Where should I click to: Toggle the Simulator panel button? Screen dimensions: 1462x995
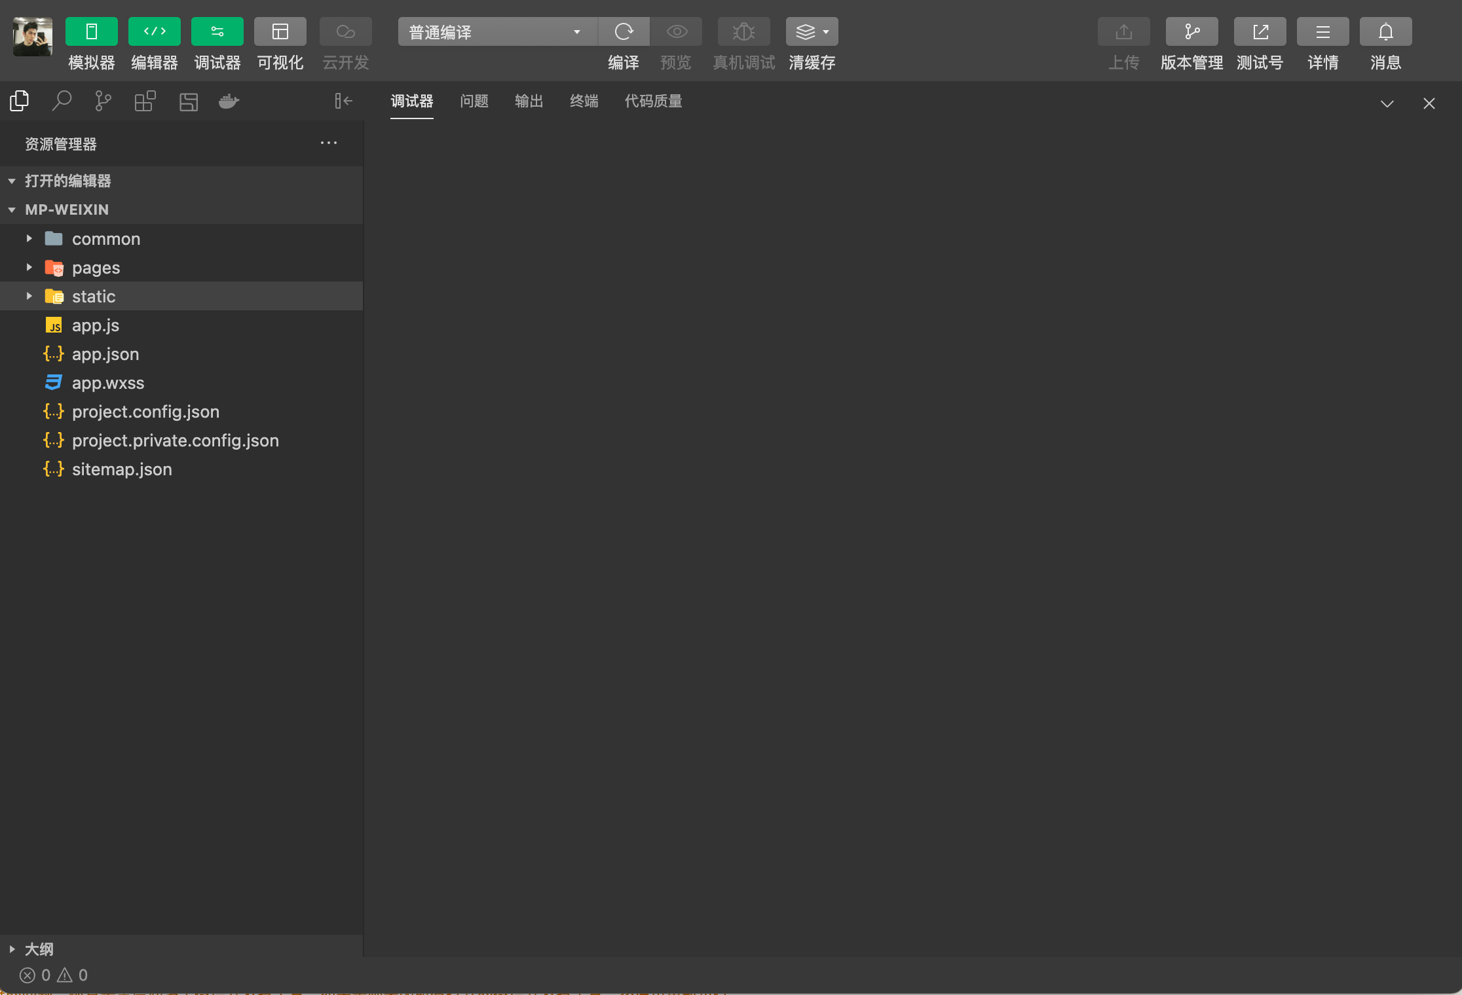pyautogui.click(x=92, y=31)
